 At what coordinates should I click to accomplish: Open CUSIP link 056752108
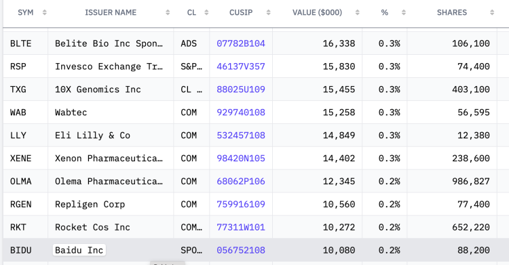click(x=241, y=250)
